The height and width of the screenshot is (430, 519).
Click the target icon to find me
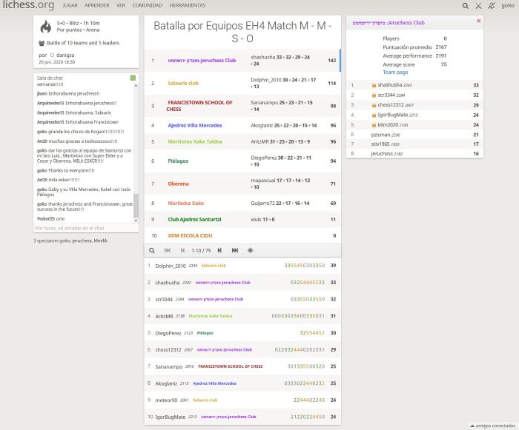point(250,250)
